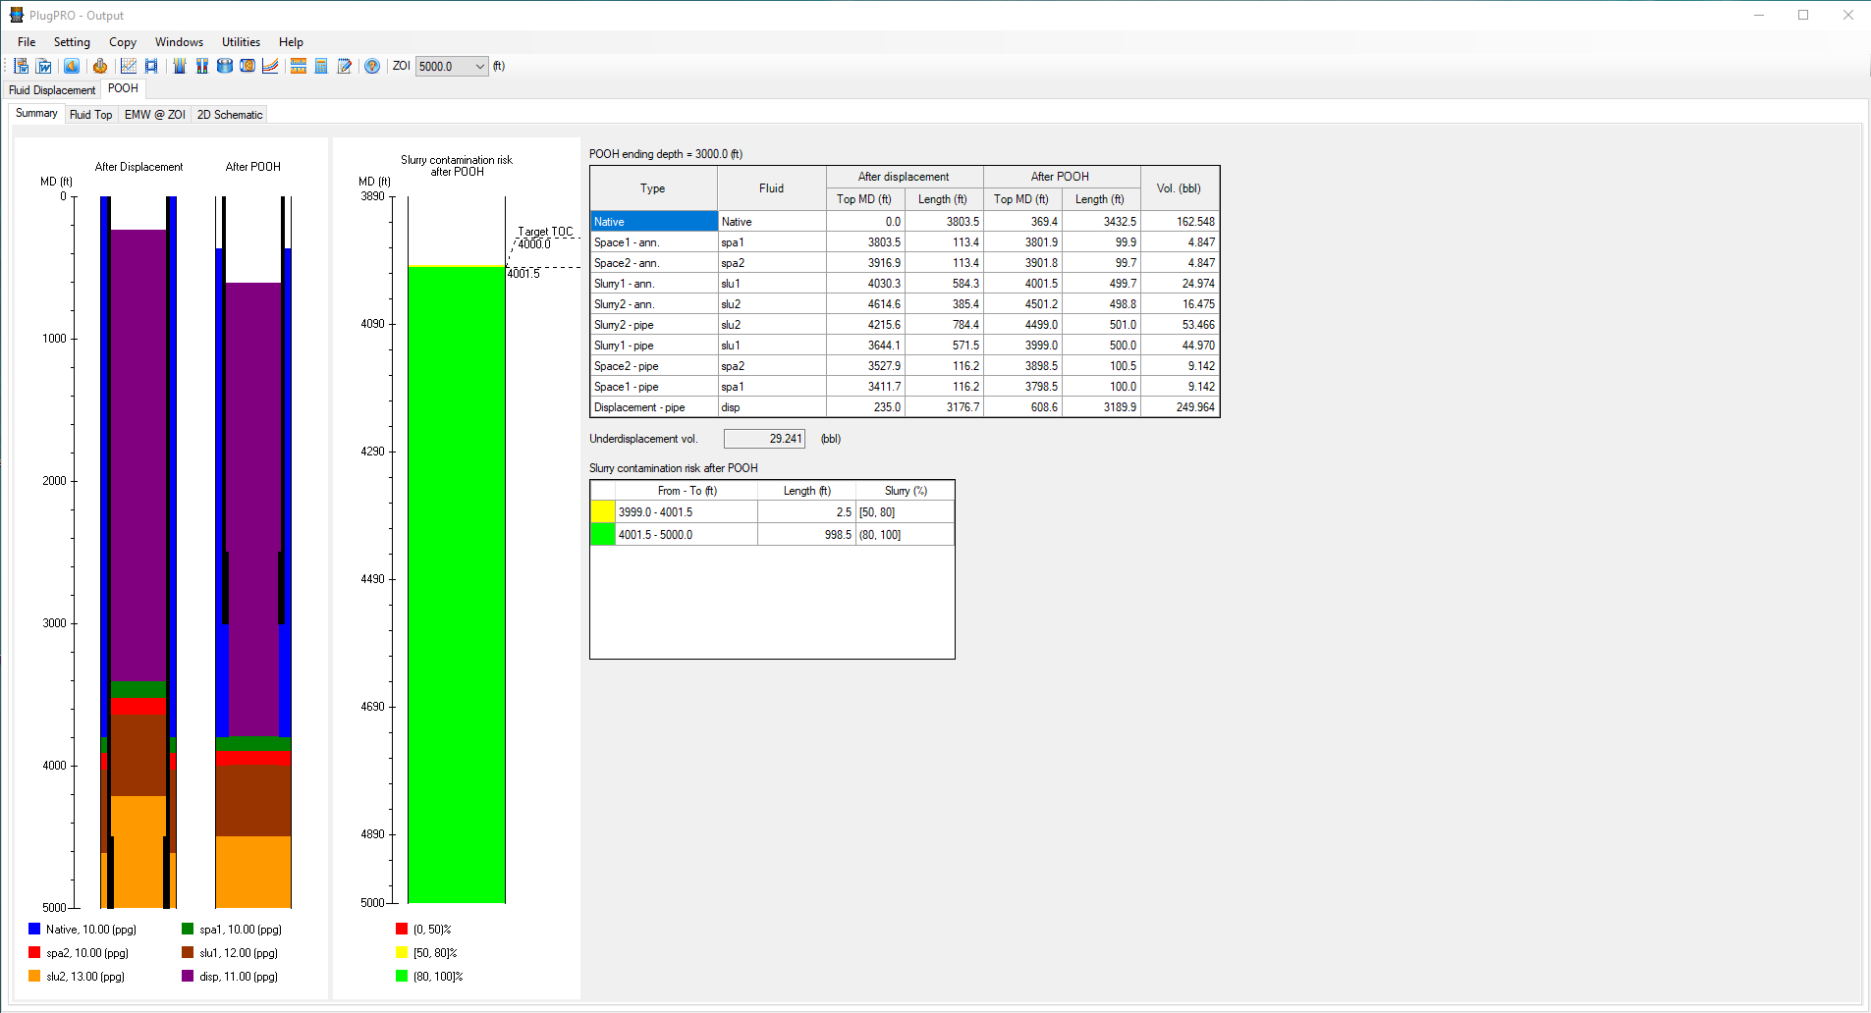Click the help question mark icon
The image size is (1871, 1013).
[x=372, y=66]
